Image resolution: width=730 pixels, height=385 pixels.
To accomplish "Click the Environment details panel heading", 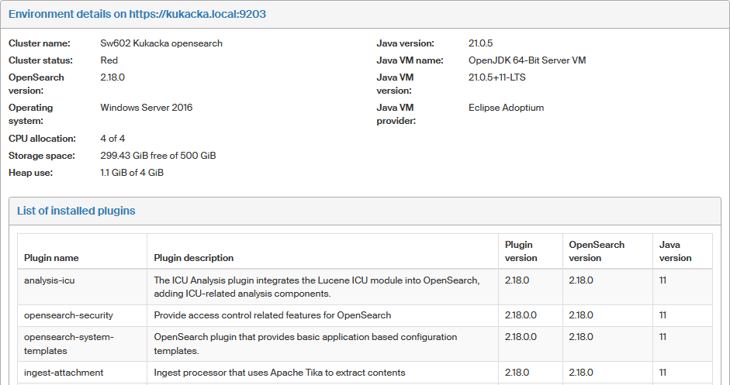I will [137, 14].
